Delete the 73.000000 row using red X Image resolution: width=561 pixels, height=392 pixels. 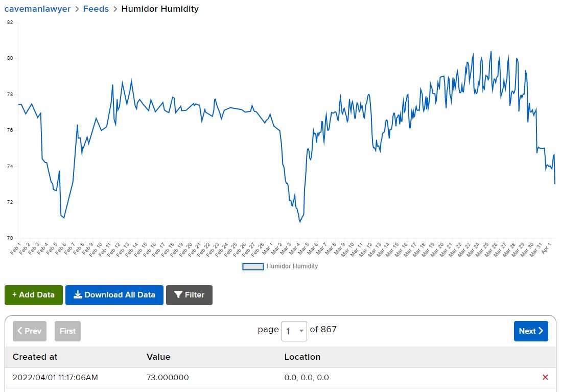(x=545, y=378)
